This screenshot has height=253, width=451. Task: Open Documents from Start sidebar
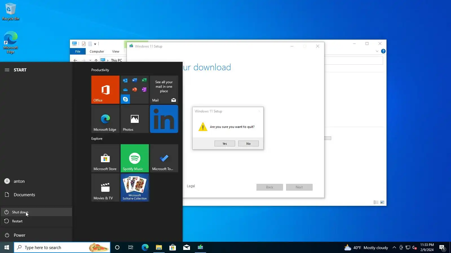pos(36,195)
